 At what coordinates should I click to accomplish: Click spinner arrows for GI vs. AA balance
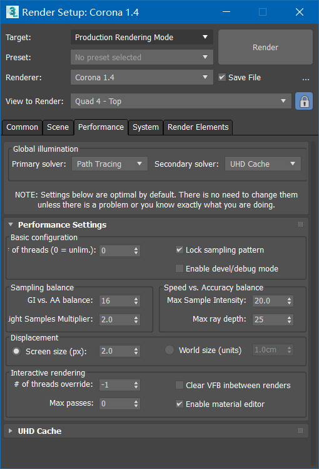tap(136, 301)
